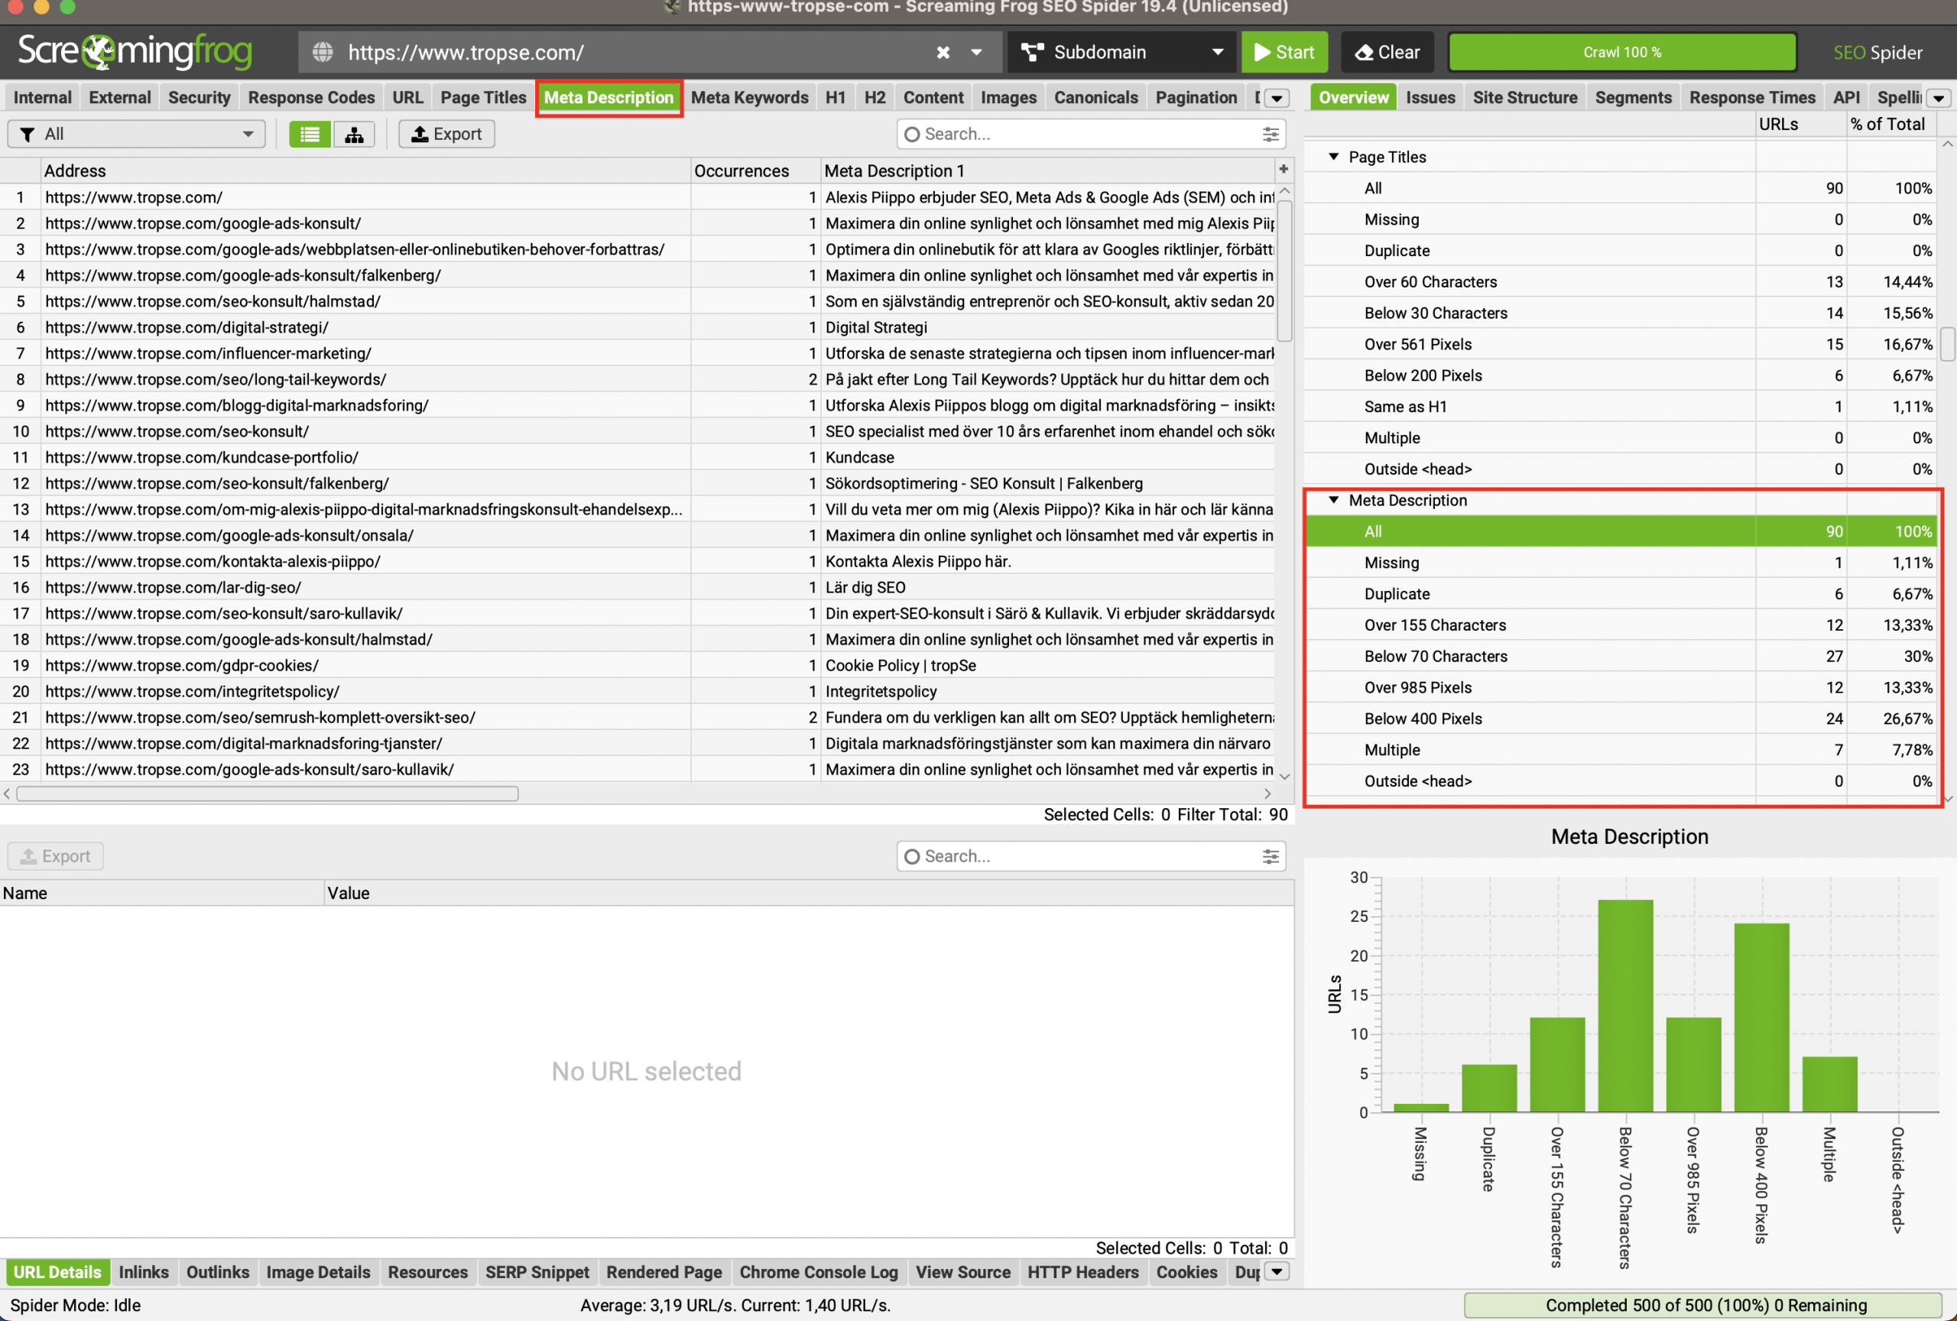Click the top table search field

point(1092,134)
